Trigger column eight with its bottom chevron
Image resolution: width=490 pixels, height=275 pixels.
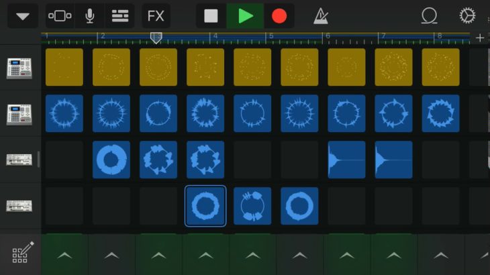pos(394,255)
